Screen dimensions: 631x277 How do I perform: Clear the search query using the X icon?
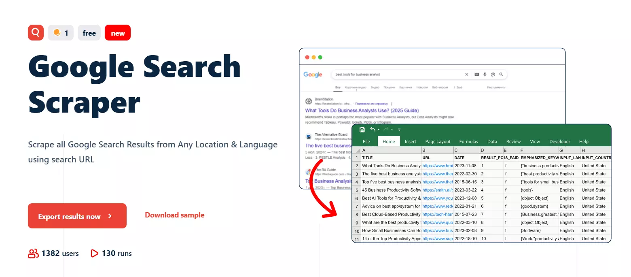coord(467,74)
